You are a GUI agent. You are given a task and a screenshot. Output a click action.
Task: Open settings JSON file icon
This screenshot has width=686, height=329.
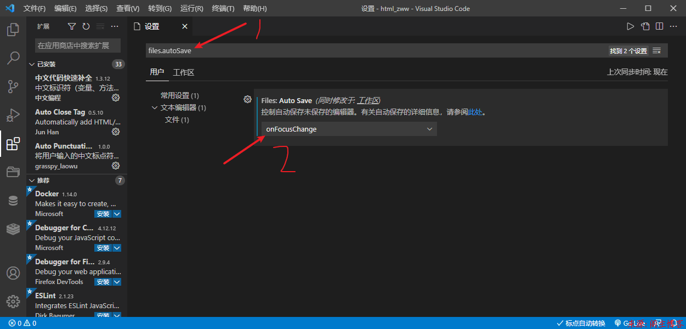point(645,26)
